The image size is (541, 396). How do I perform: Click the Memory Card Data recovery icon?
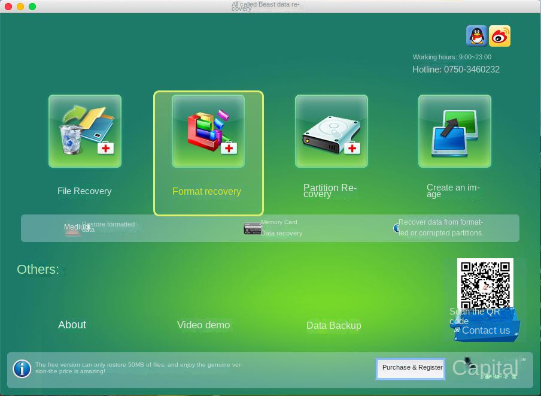point(252,228)
